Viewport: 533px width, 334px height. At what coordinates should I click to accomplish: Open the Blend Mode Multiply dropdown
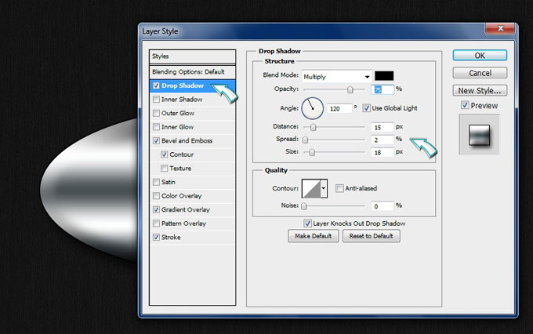336,77
